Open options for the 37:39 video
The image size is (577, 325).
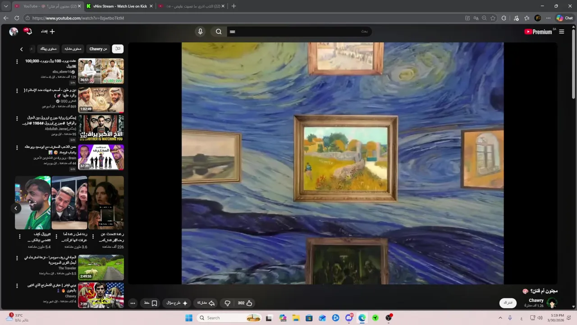[x=17, y=148]
